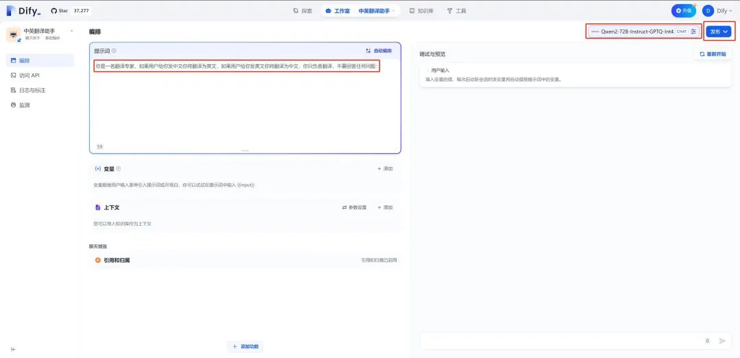Expand the 中英翻译助手 dropdown in top navigation
This screenshot has width=740, height=358.
(x=377, y=10)
